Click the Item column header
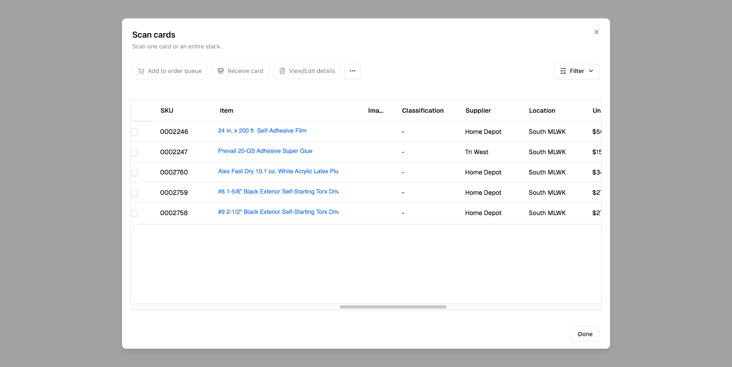The width and height of the screenshot is (732, 367). (226, 110)
